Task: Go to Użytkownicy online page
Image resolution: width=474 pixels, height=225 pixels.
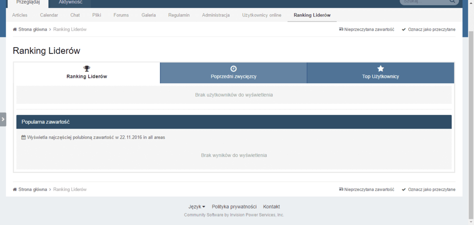Action: click(262, 15)
